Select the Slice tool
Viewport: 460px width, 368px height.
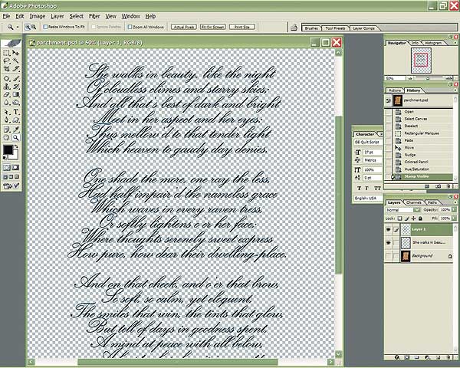pos(15,69)
